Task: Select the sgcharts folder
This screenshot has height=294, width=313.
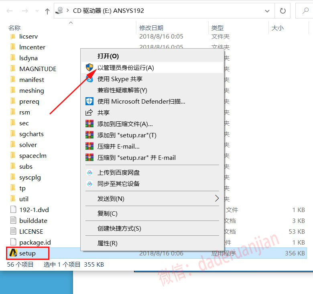Action: tap(31, 134)
